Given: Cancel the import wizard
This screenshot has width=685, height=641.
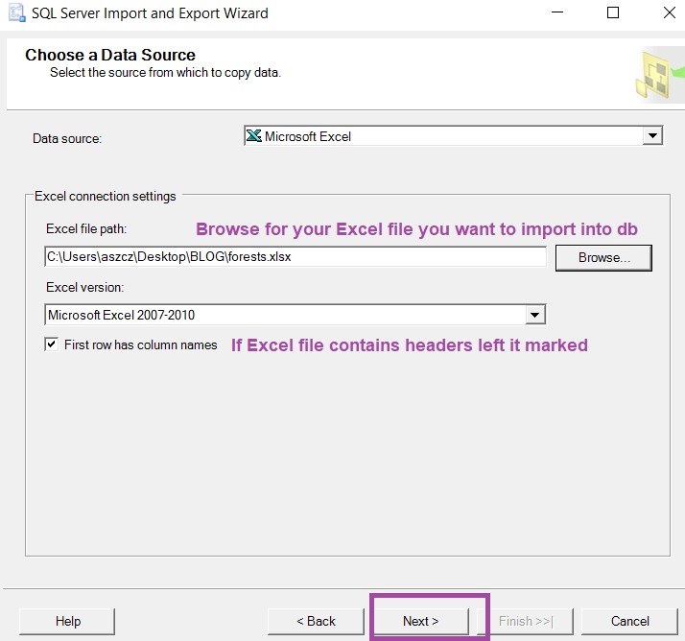Looking at the screenshot, I should tap(629, 621).
